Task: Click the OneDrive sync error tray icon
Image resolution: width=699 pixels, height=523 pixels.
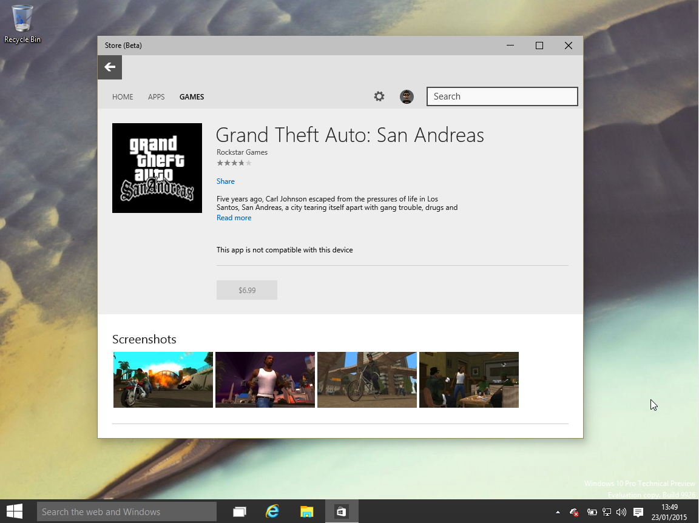Action: click(574, 513)
